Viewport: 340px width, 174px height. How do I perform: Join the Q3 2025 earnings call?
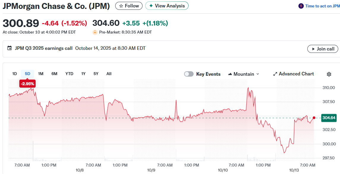(322, 49)
